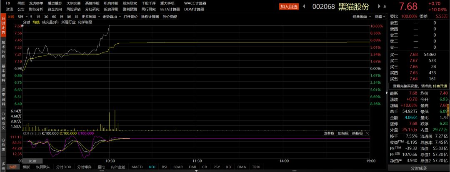Screen dimensions: 450x172
Task: Open the WACC计算器 tool
Action: point(195,3)
